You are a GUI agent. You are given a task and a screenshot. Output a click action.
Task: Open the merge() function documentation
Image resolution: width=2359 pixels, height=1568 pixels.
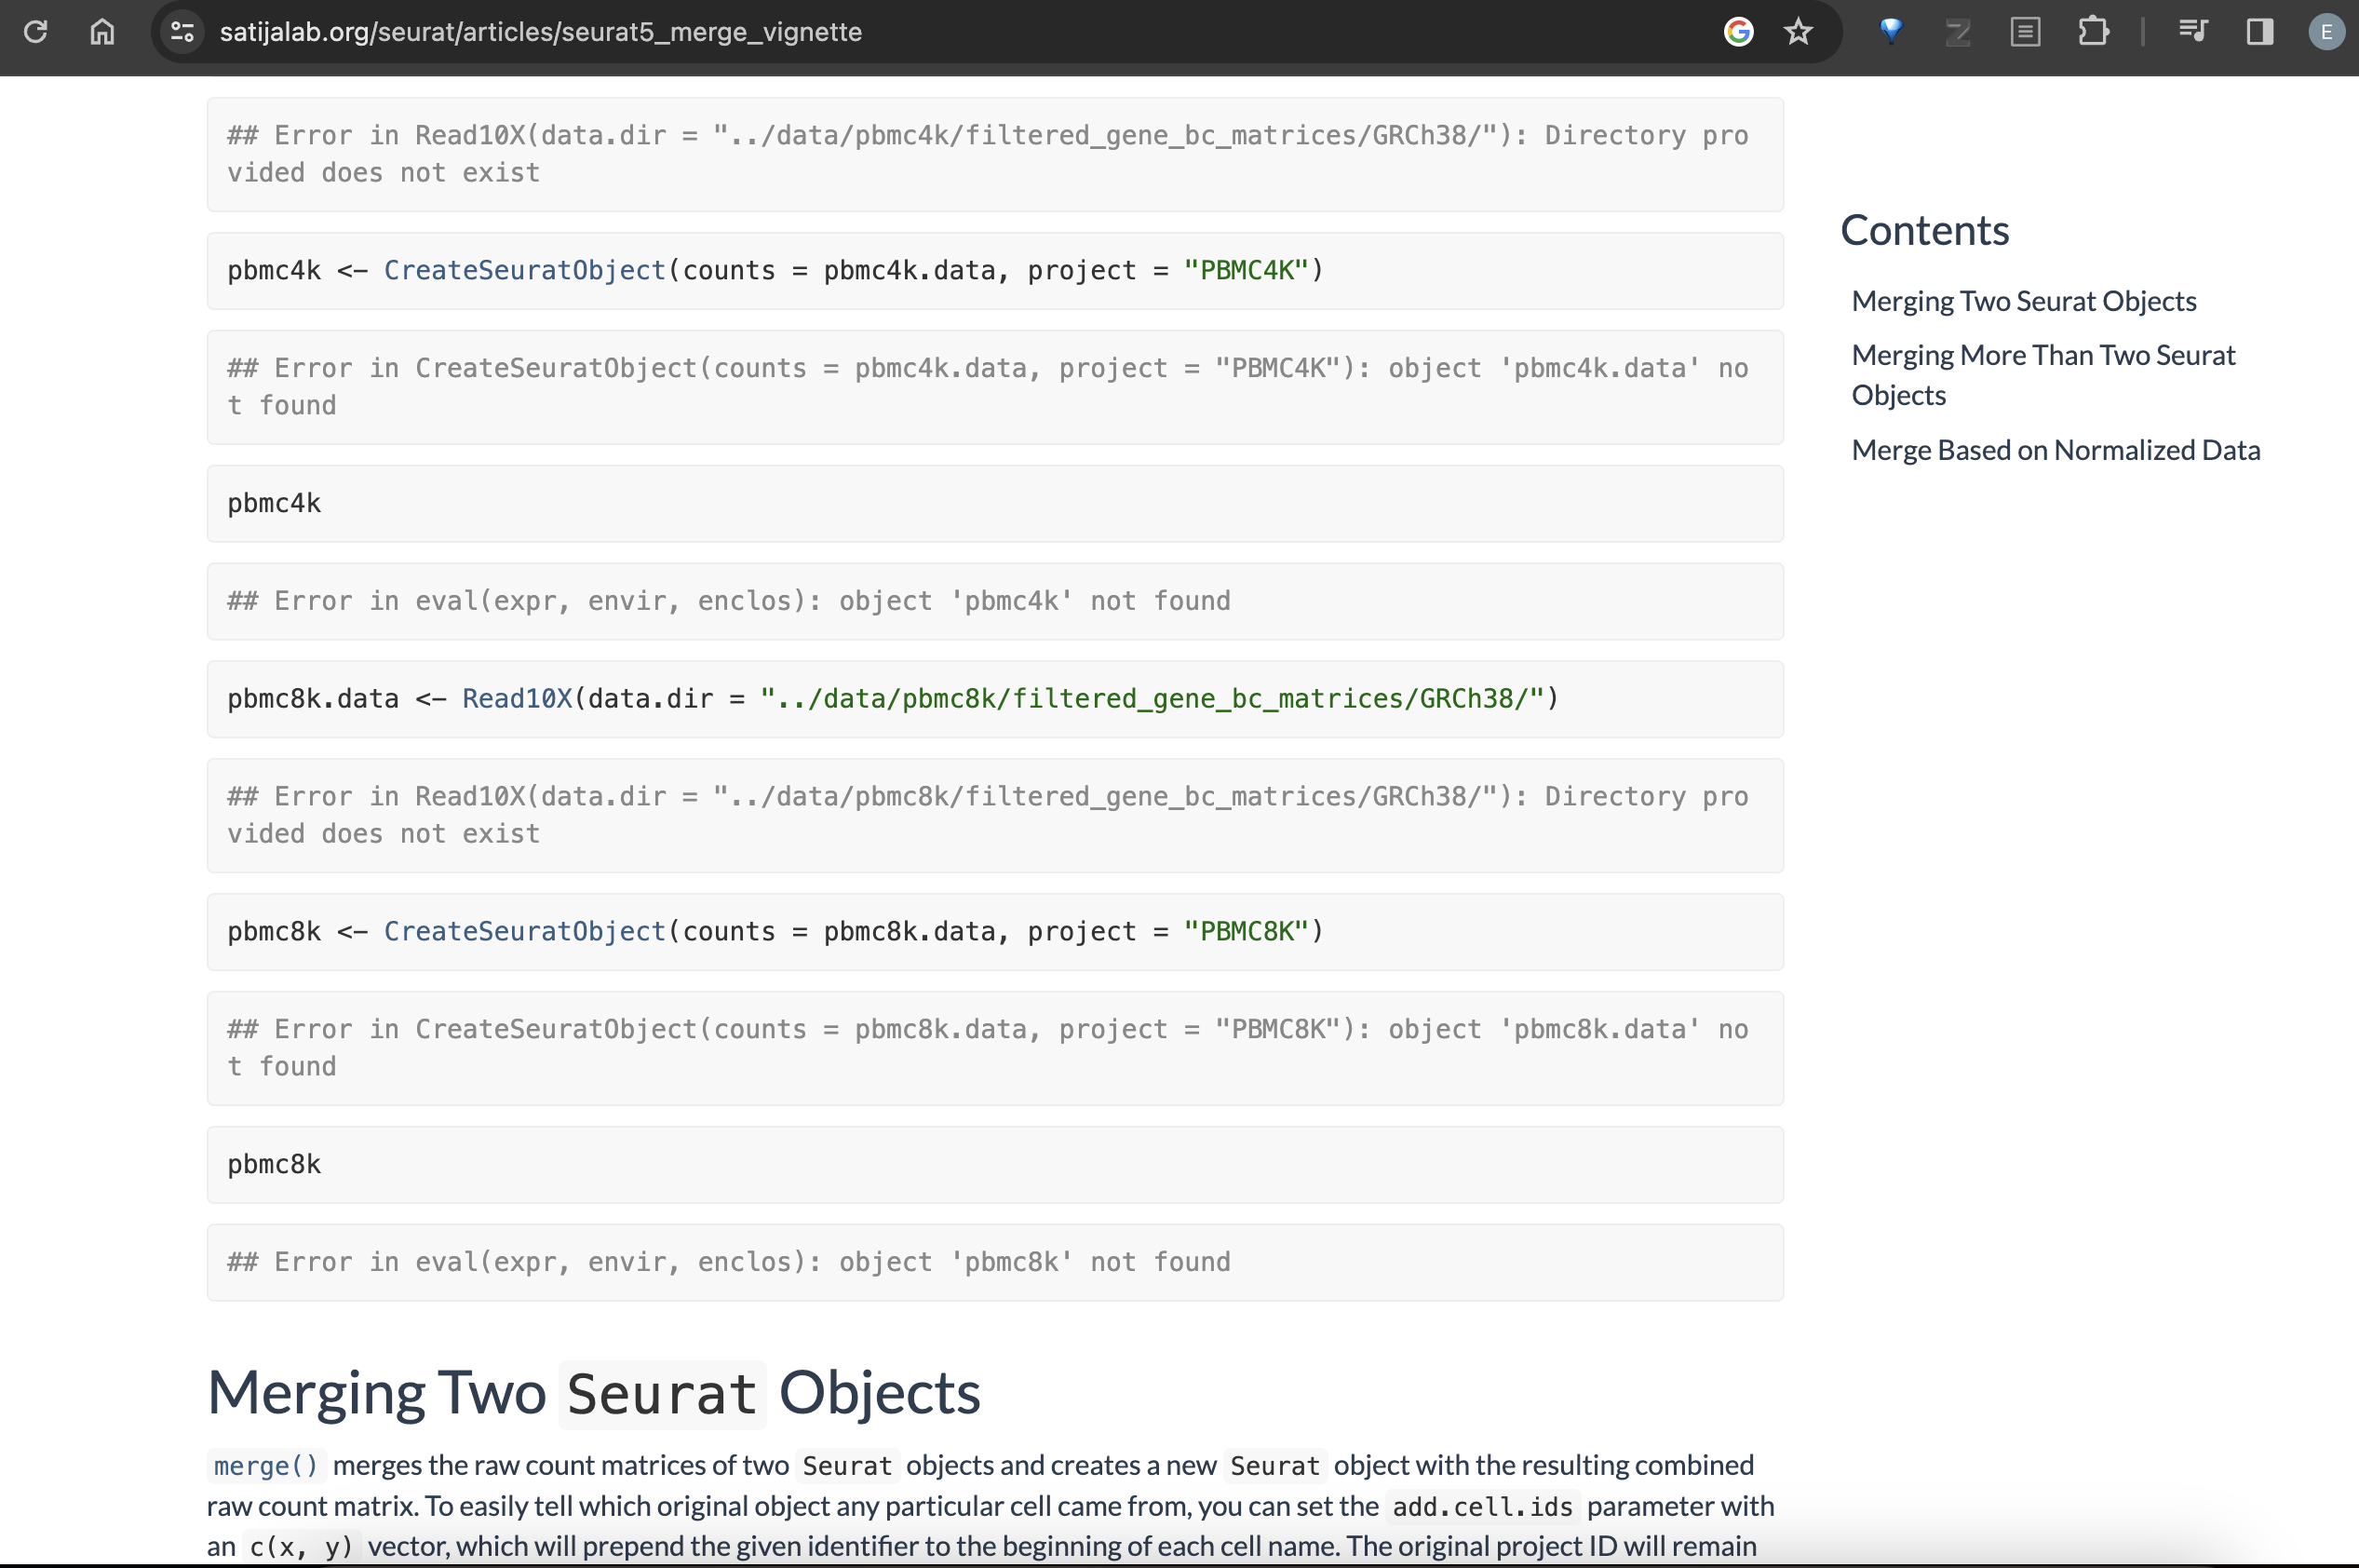tap(263, 1466)
